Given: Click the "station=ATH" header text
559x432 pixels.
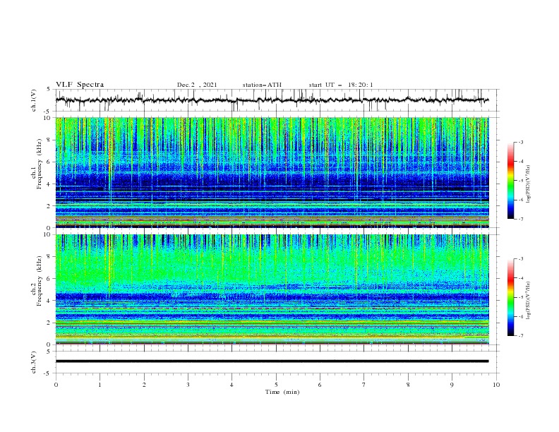Looking at the screenshot, I should pos(262,85).
